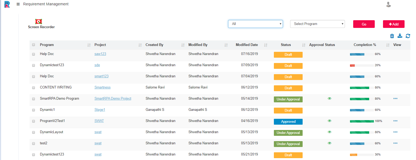This screenshot has height=160, width=416.
Task: Click the 07/09/2019 modified date
Action: click(x=249, y=65)
